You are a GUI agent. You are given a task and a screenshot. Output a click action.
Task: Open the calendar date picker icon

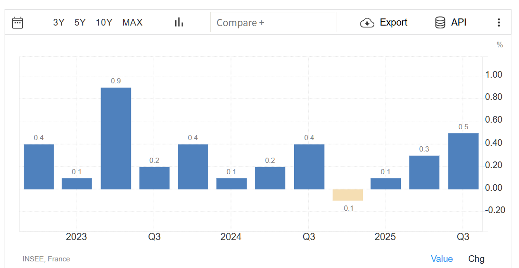[18, 22]
